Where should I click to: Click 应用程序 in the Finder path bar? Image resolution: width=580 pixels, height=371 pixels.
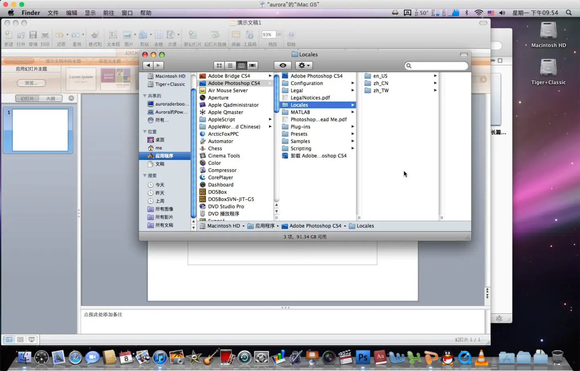pyautogui.click(x=261, y=226)
